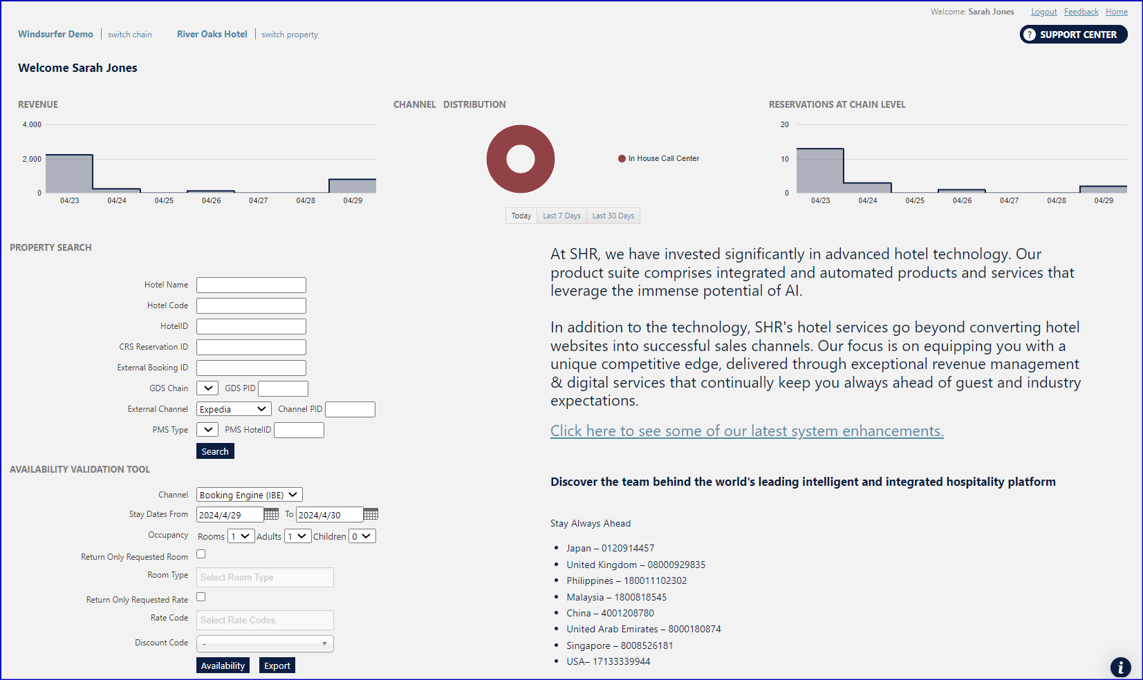Focus the CRS Reservation ID field
1143x680 pixels.
[x=251, y=347]
